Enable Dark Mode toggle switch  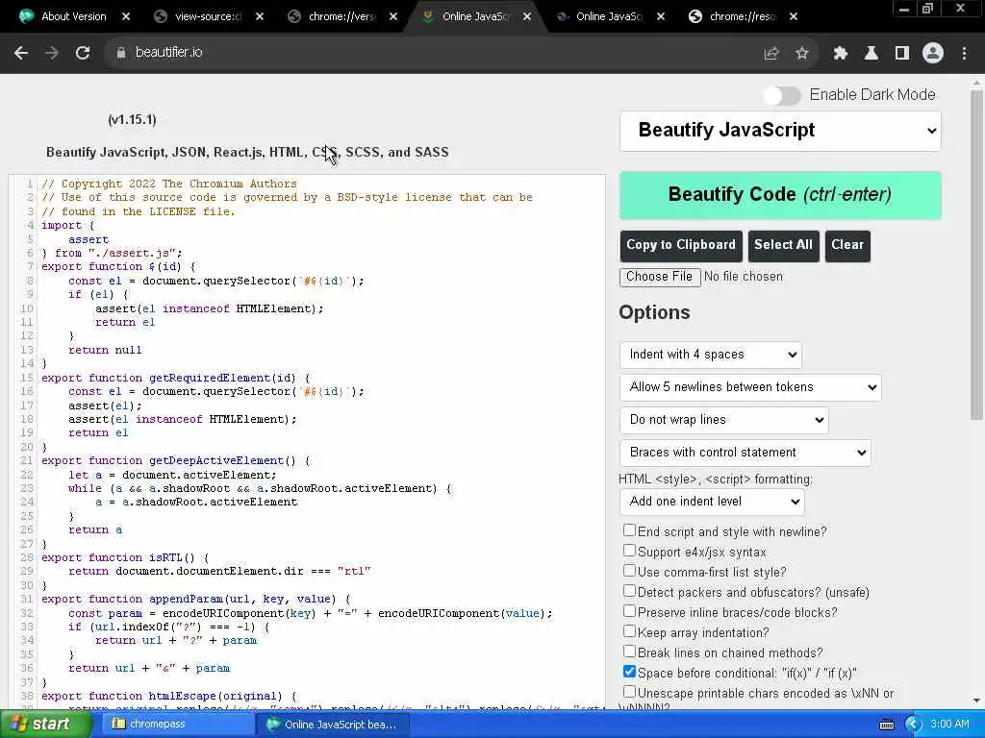pyautogui.click(x=781, y=95)
